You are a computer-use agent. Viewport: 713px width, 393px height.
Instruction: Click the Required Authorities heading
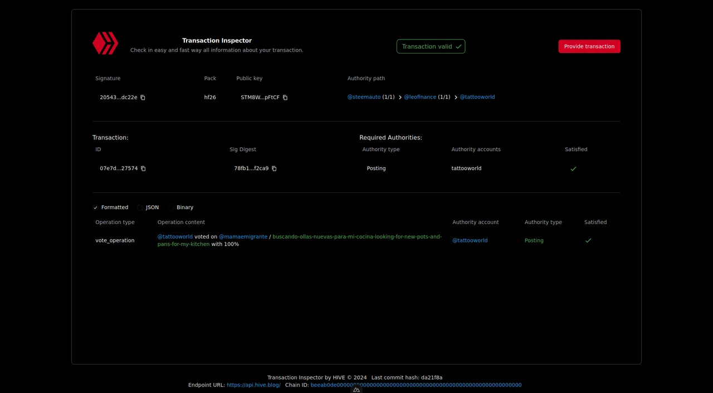click(390, 138)
